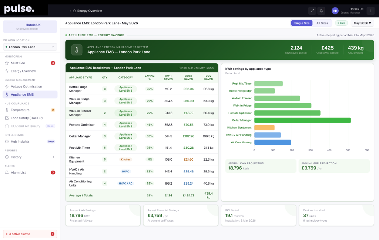Expand the History submenu chevron
This screenshot has height=240, width=379.
(53, 157)
